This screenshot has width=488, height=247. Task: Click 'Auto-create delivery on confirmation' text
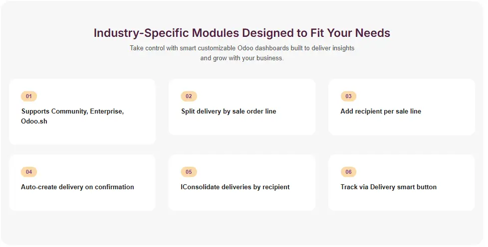77,187
